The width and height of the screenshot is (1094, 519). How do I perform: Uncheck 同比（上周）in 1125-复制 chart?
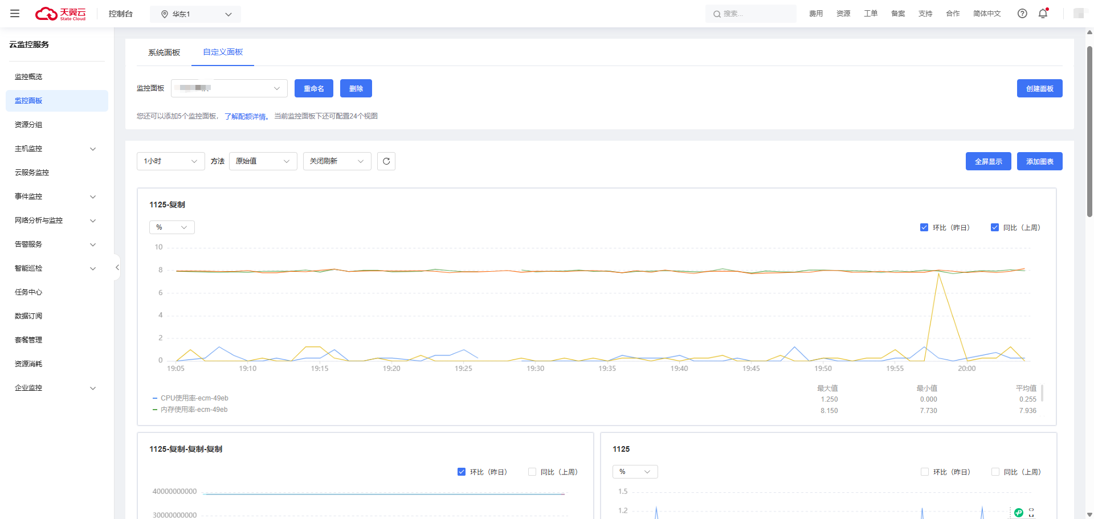coord(995,227)
